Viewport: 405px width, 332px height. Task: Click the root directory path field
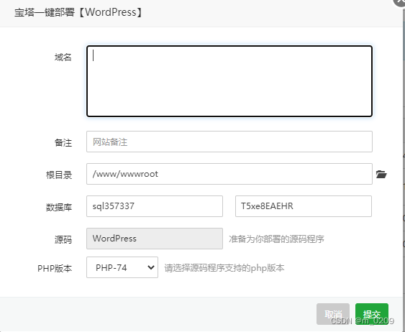tap(229, 174)
